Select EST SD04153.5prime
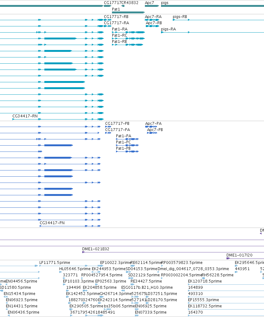 tap(141, 269)
